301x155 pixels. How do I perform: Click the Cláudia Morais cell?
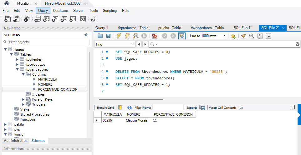click(137, 121)
